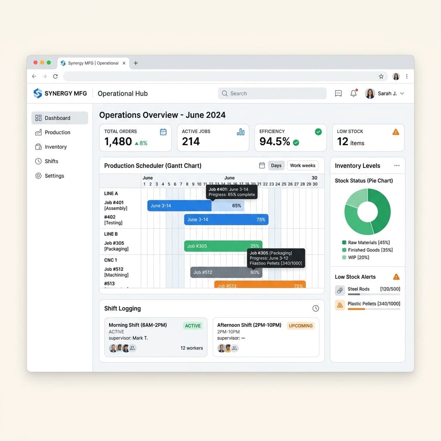Open the Morning Shift (6AM-2PM) card title
The image size is (441, 441).
(x=138, y=325)
